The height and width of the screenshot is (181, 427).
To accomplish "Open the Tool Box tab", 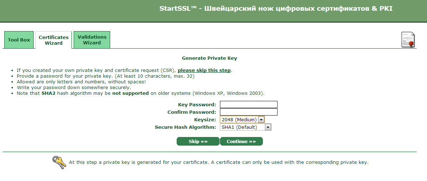I will 19,40.
